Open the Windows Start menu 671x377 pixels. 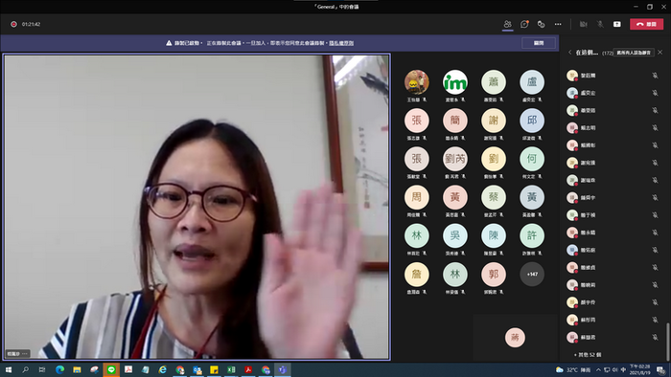[x=8, y=369]
